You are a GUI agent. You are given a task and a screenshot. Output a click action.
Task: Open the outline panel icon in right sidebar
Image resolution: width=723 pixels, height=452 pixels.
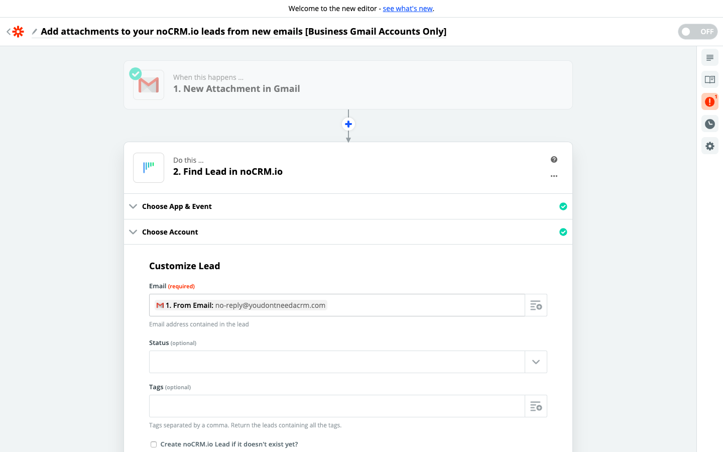coord(709,58)
